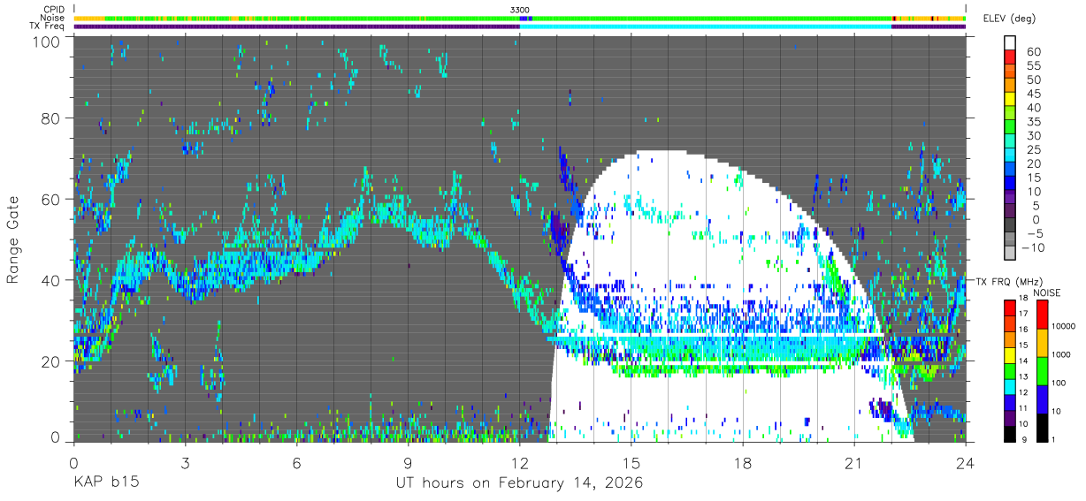The width and height of the screenshot is (1086, 501).
Task: Click the 18 tick on UT hours axis
Action: click(743, 463)
